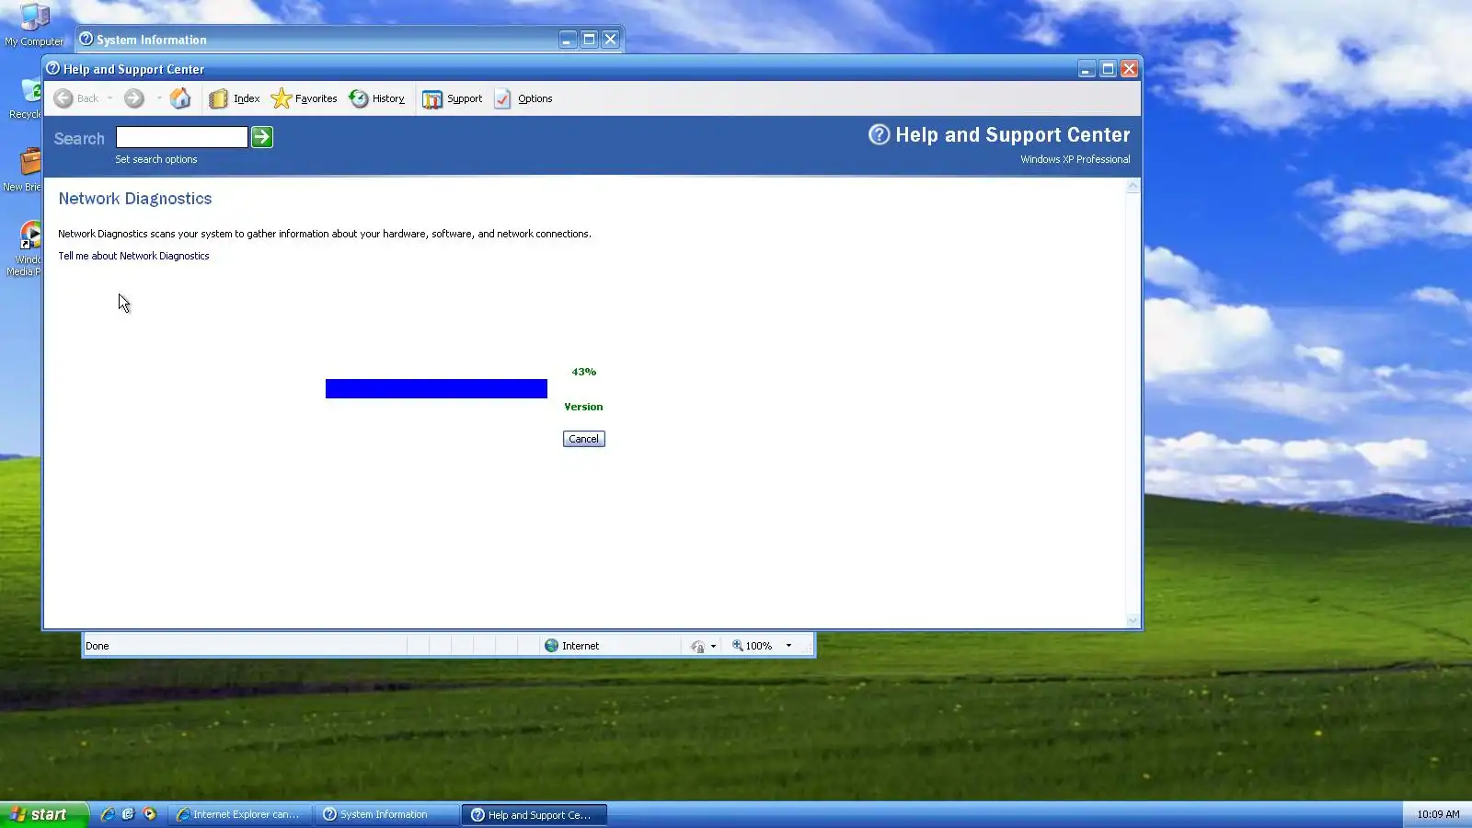1472x828 pixels.
Task: Go to Help home page icon
Action: pos(180,98)
